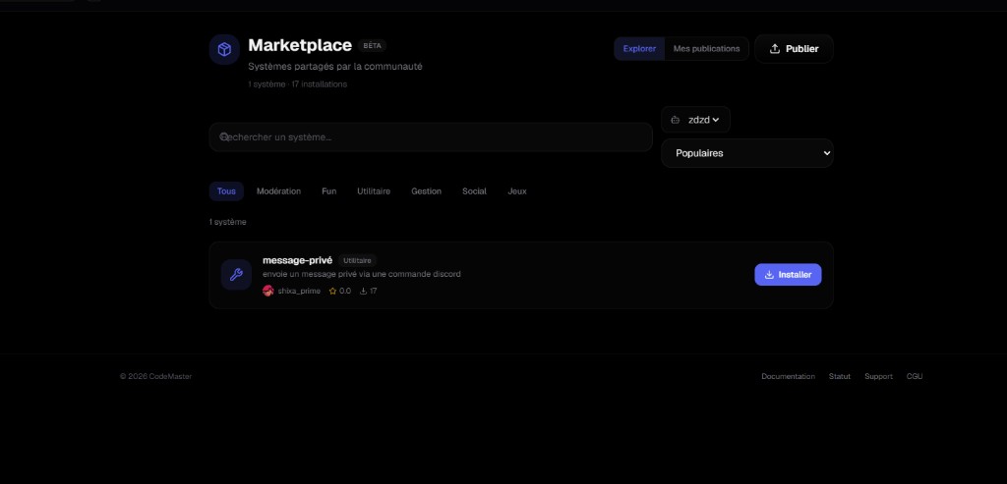
Task: Filter by Utilitaire category
Action: point(374,191)
